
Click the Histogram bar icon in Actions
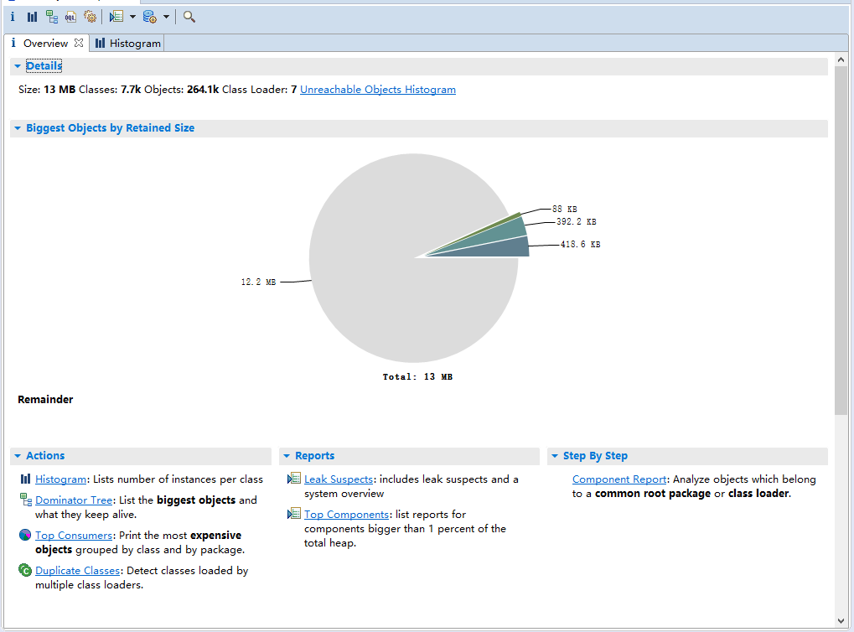click(x=25, y=479)
